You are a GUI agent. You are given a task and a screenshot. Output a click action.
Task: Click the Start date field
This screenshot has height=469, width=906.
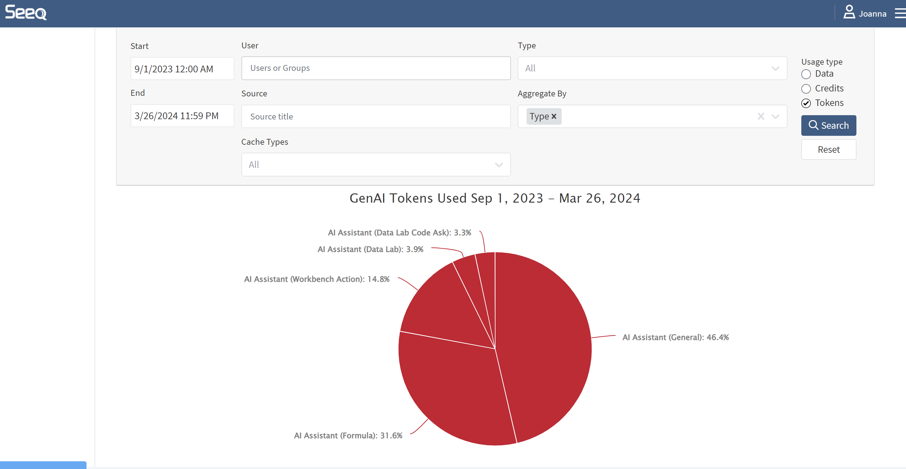pyautogui.click(x=182, y=69)
